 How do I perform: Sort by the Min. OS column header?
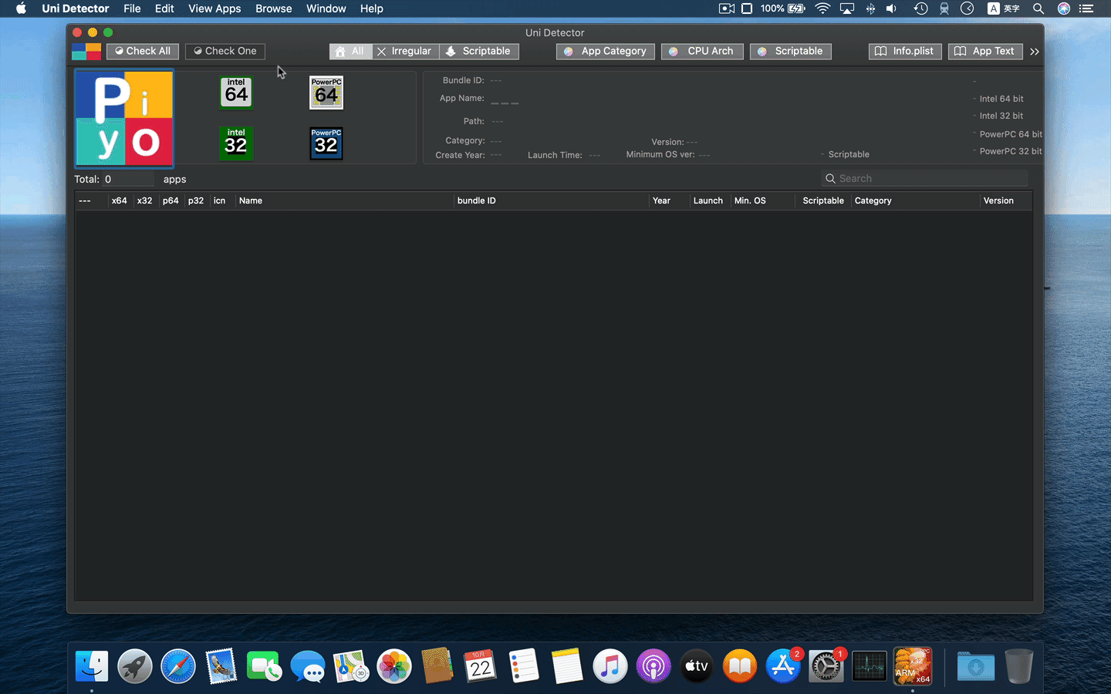[x=762, y=200]
